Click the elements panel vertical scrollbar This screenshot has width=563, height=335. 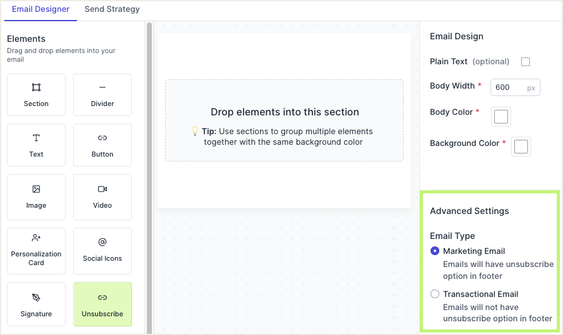tap(149, 175)
